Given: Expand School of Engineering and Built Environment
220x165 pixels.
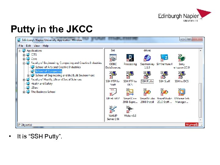Looking at the screenshot, I should (x=28, y=75).
